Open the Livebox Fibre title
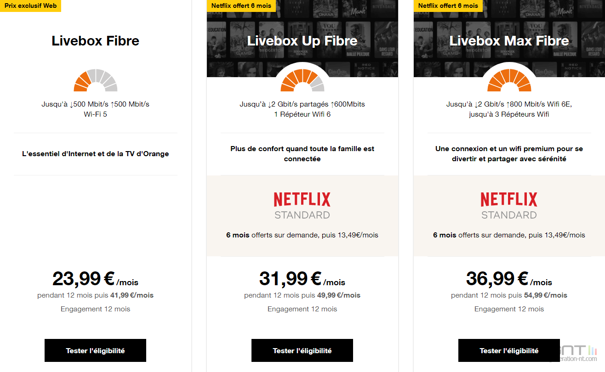Viewport: 605px width, 372px height. coord(96,41)
